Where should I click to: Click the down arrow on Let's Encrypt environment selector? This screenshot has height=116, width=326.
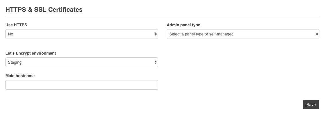[156, 63]
